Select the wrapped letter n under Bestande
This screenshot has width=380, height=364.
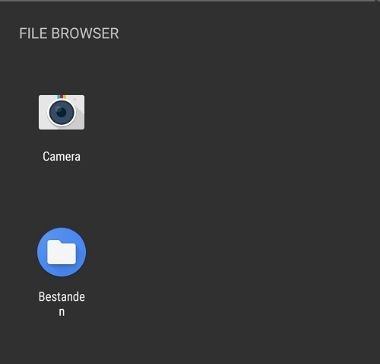pyautogui.click(x=62, y=312)
